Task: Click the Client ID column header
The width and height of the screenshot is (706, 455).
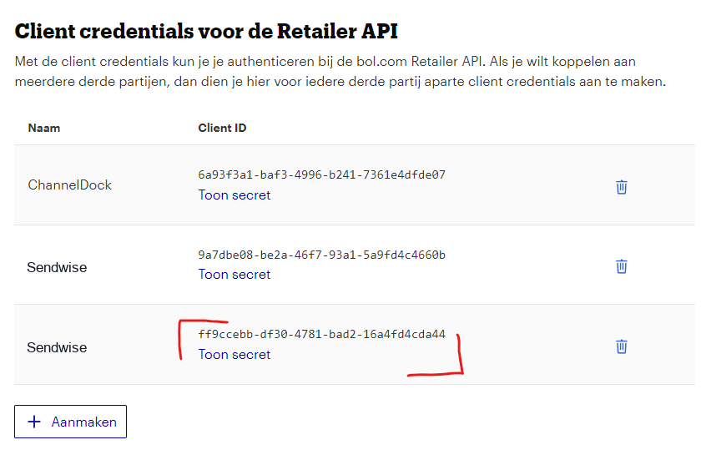Action: pyautogui.click(x=223, y=128)
